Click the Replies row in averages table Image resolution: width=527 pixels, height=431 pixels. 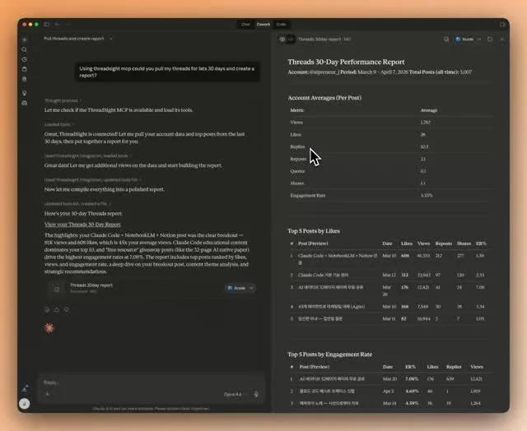coord(389,146)
